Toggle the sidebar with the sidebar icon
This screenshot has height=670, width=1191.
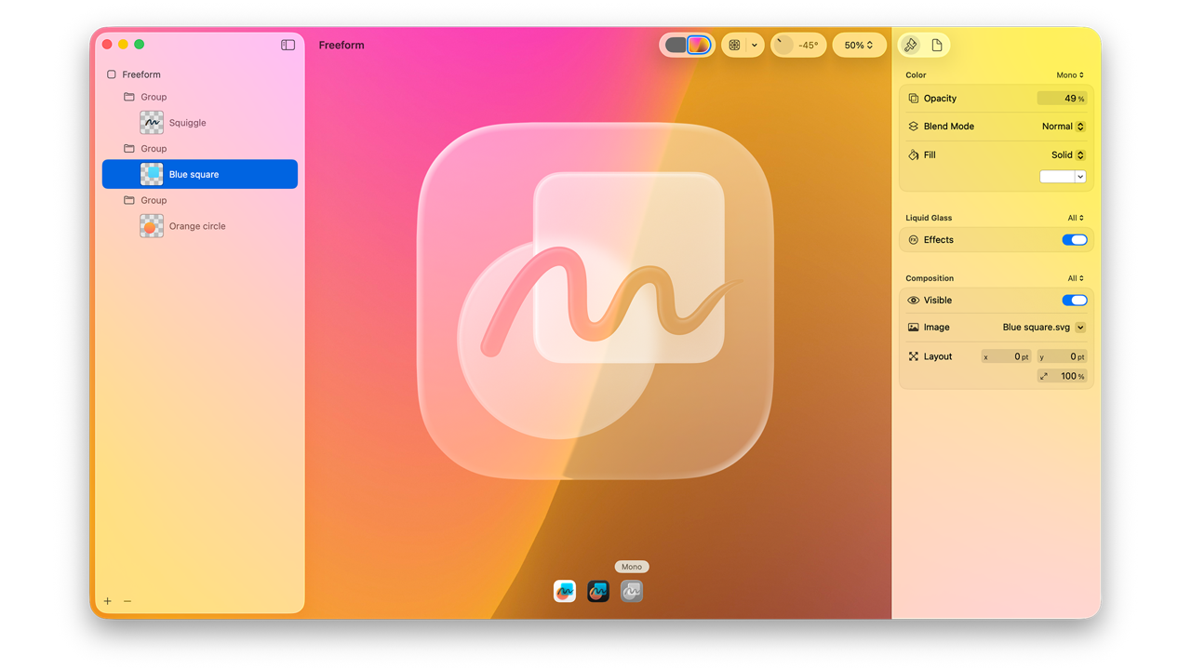tap(288, 45)
